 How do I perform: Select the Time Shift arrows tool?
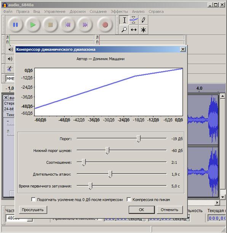click(134, 30)
